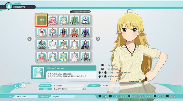Click the Plain Clothes title text
Image resolution: width=183 pixels, height=101 pixels.
[56, 68]
